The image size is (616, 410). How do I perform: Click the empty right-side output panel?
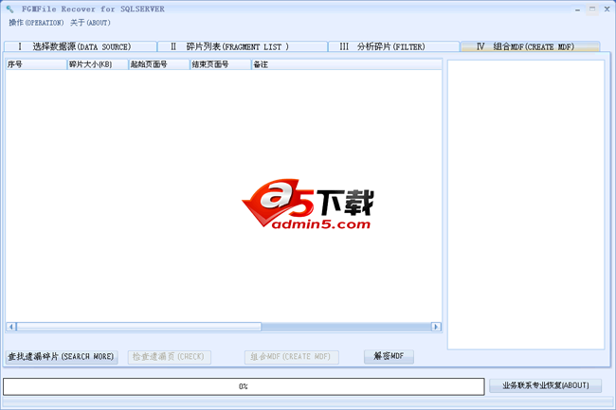click(526, 205)
